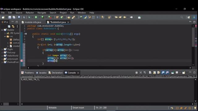Toggle show console on standard error change
The image size is (198, 111).
[167, 73]
